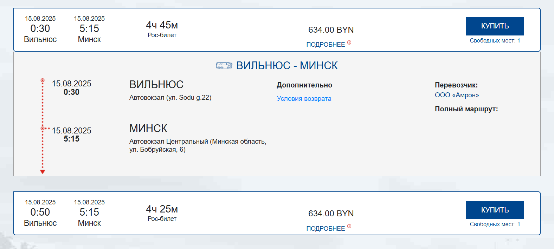Expand details for the 0:50 trip

coord(326,228)
